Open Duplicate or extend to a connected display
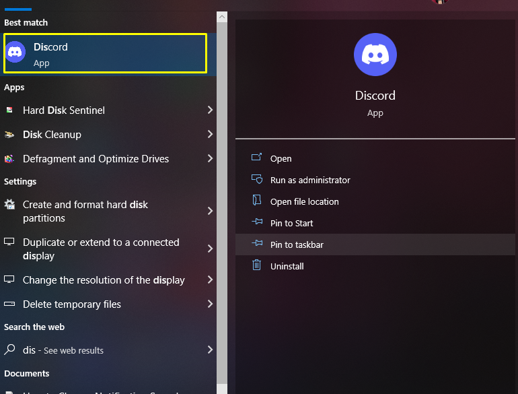This screenshot has height=394, width=518. click(x=108, y=249)
